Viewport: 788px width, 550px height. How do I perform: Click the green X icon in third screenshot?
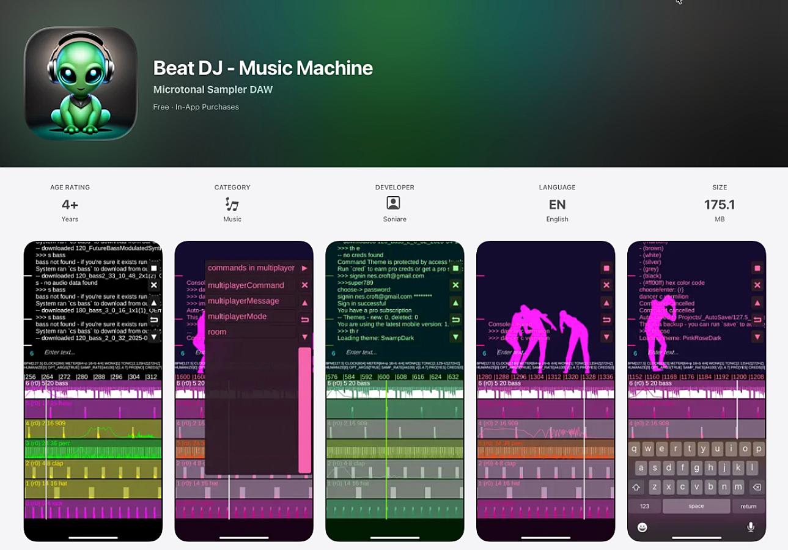(455, 285)
